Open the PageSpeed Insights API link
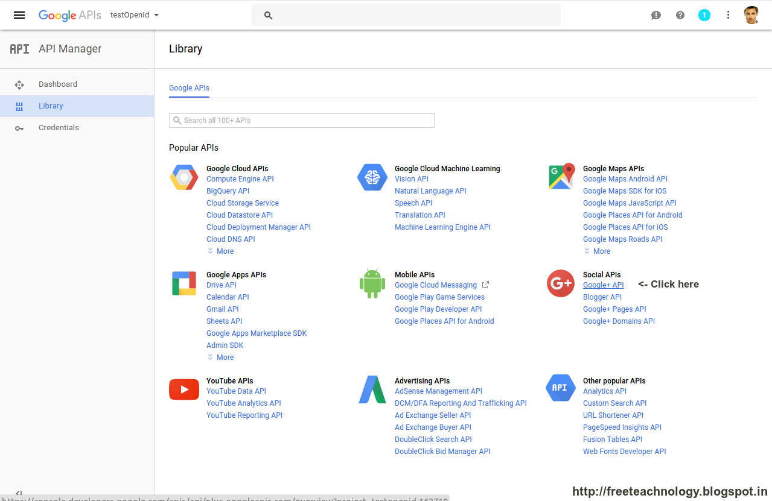 (622, 427)
